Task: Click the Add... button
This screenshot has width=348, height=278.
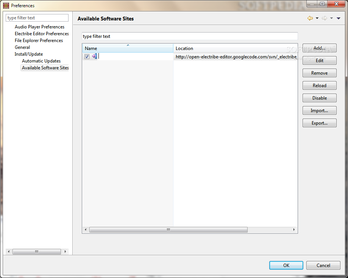Action: 319,48
